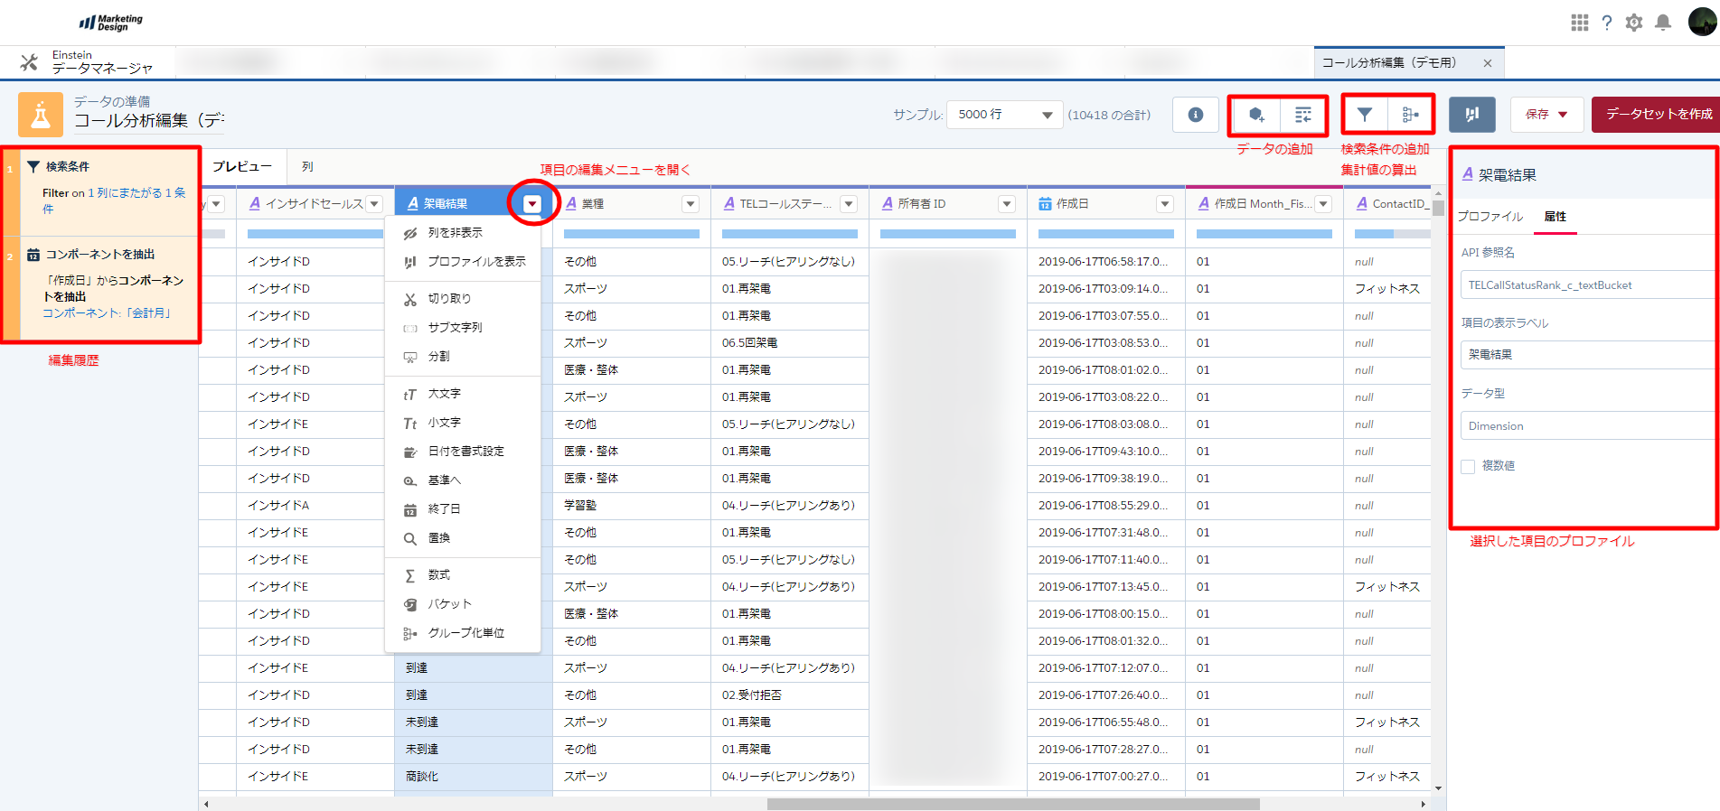The image size is (1720, 811).
Task: Choose 列を非表示 in the column menu
Action: [455, 233]
